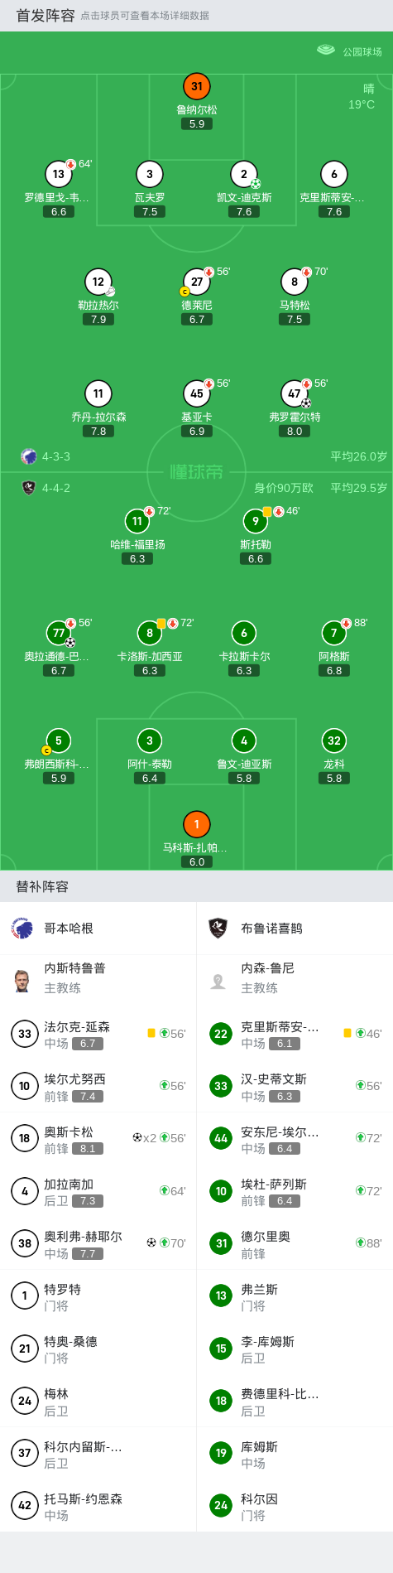393x1573 pixels.
Task: Select player 77 奥拉通德 on the pitch
Action: coord(59,633)
